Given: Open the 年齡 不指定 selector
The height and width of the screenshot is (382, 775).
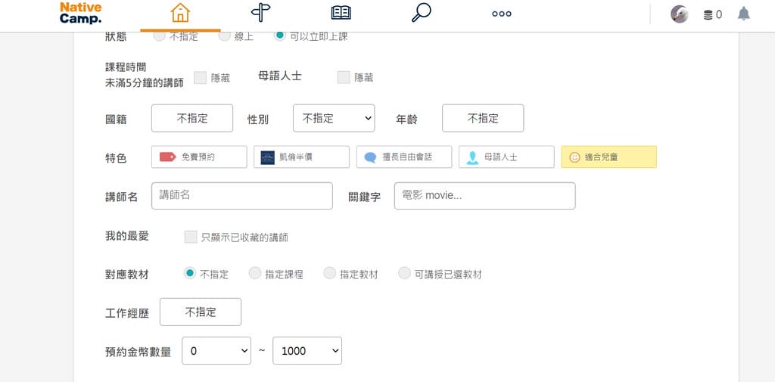Looking at the screenshot, I should pyautogui.click(x=483, y=118).
